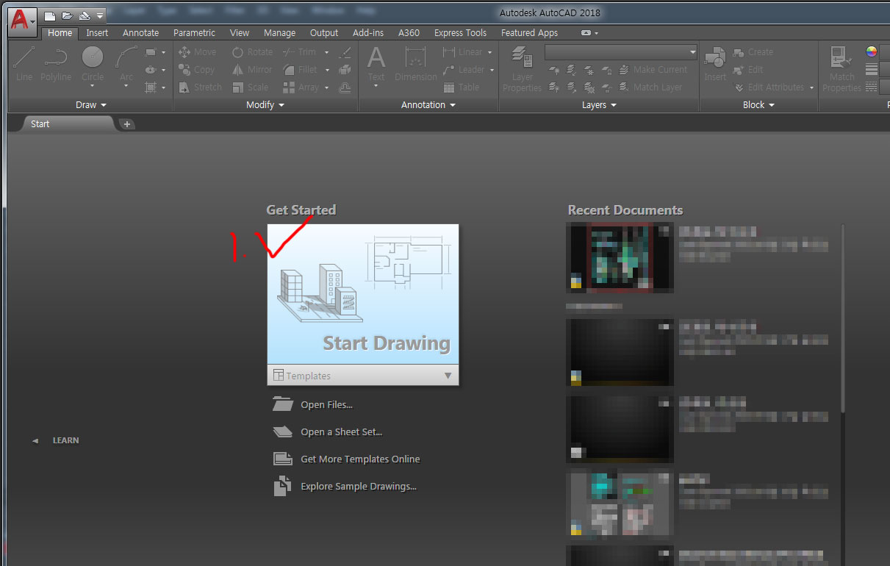Select the Line tool

24,64
